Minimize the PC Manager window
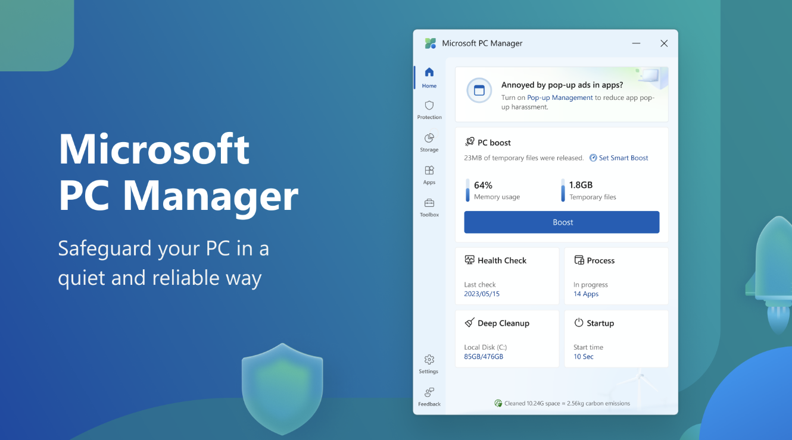The height and width of the screenshot is (440, 792). coord(636,43)
